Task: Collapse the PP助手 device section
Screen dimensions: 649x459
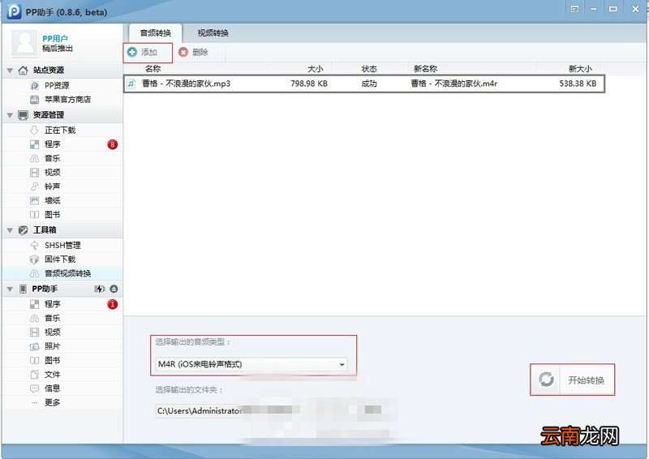Action: point(10,290)
